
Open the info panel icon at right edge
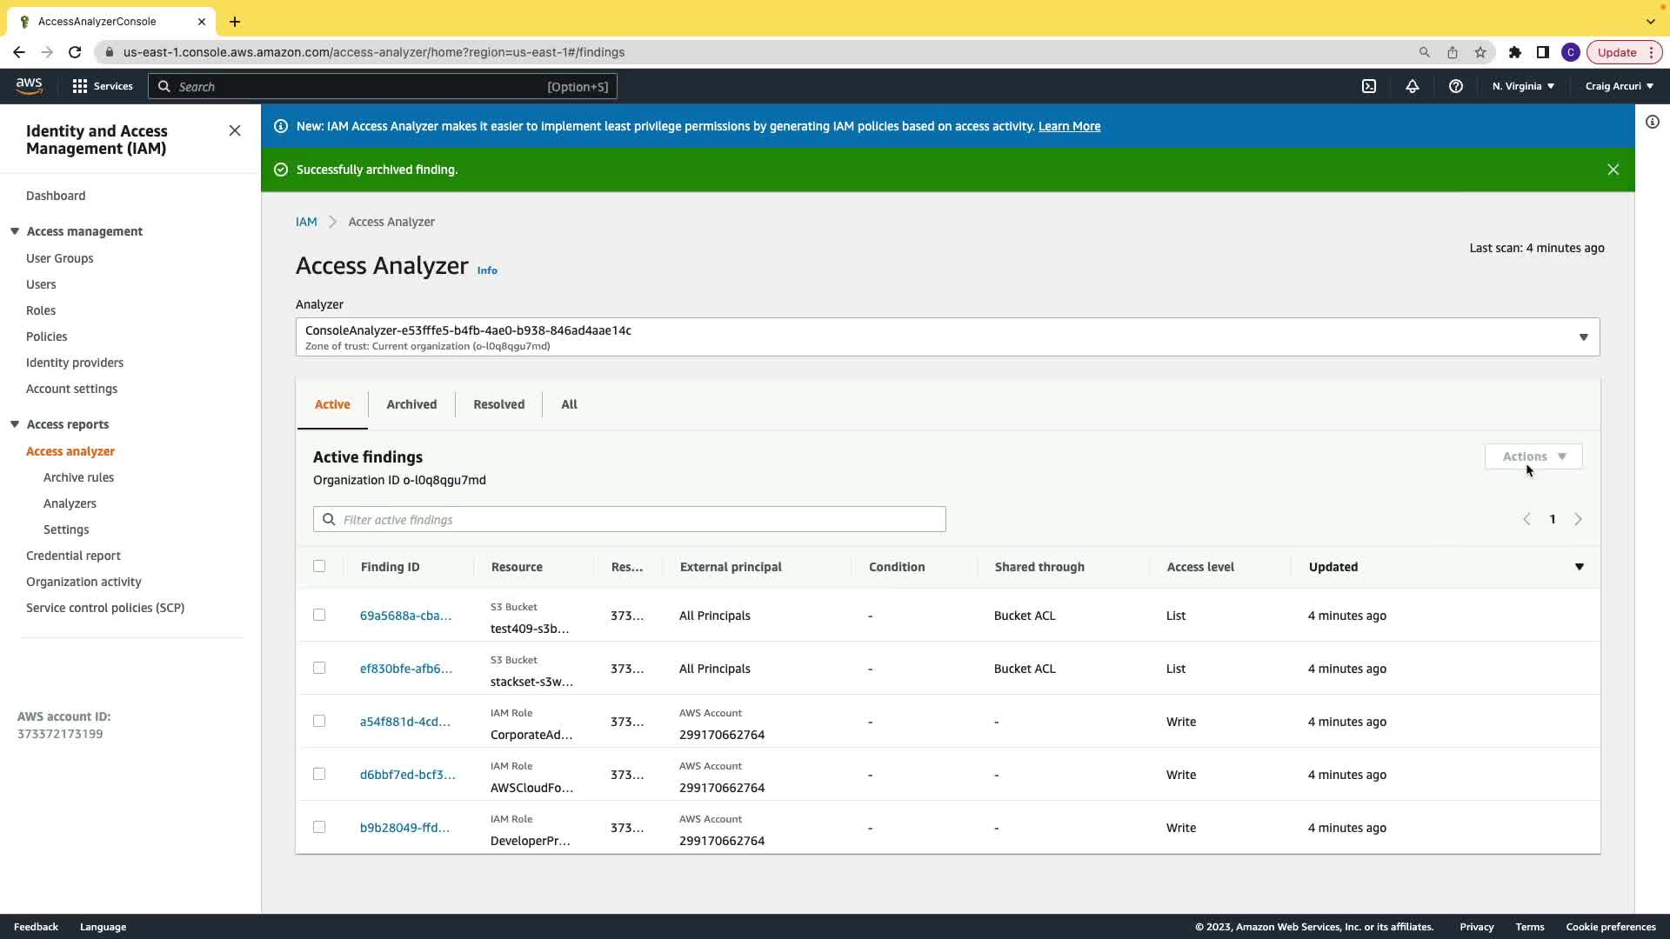pyautogui.click(x=1653, y=123)
